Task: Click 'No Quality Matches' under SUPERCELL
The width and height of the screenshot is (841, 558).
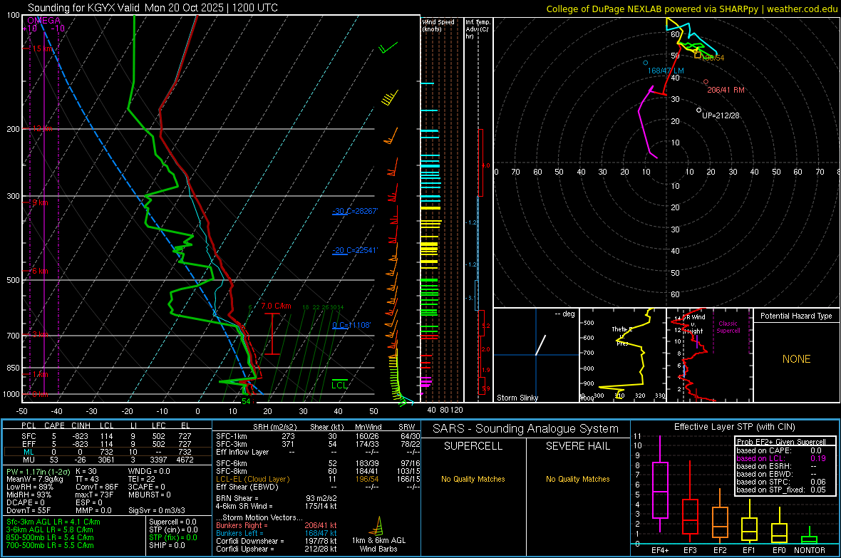Action: coord(473,479)
